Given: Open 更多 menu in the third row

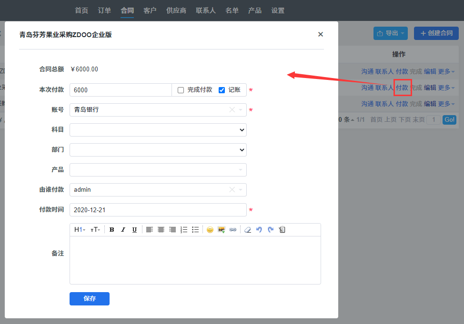Looking at the screenshot, I should (446, 104).
